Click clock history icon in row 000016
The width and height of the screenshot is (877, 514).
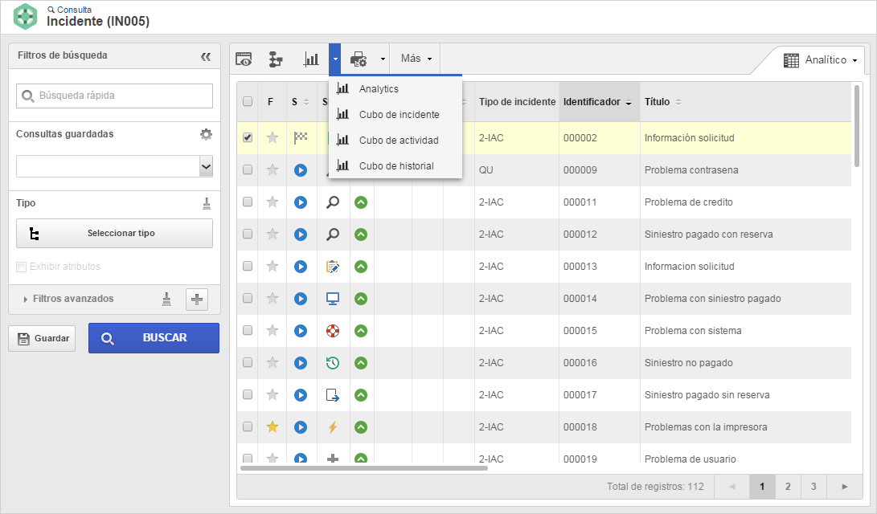[x=333, y=362]
